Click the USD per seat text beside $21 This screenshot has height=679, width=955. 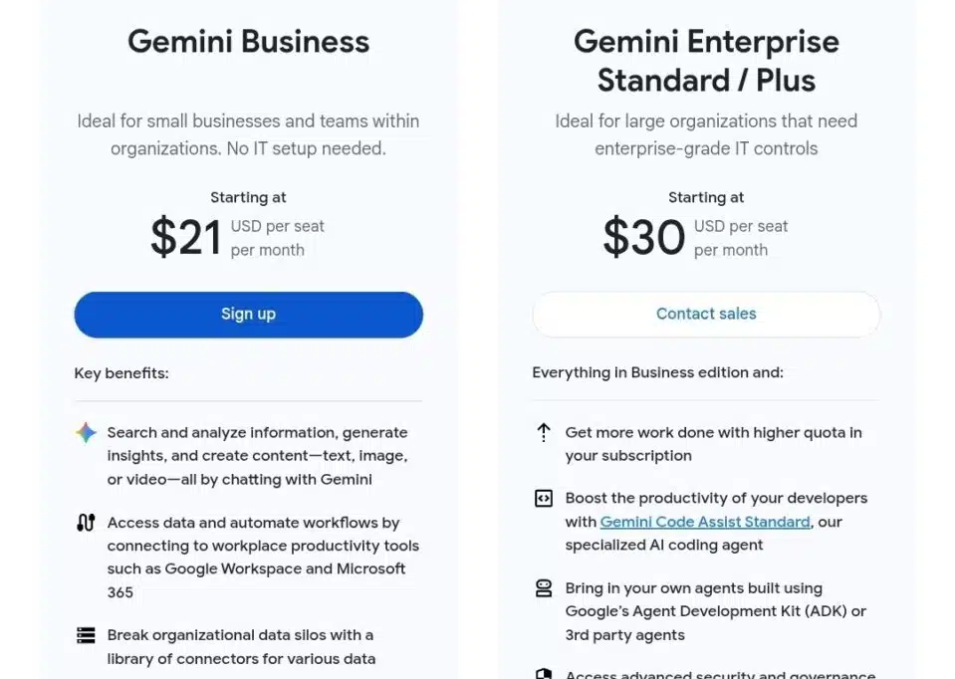point(278,227)
